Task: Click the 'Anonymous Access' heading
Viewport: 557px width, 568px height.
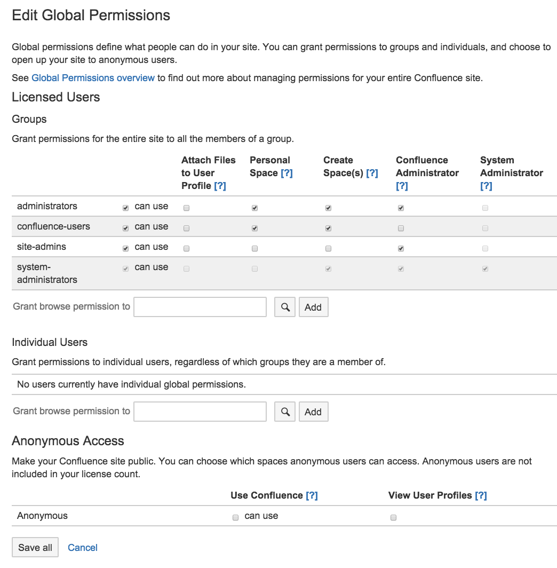Action: (x=68, y=441)
